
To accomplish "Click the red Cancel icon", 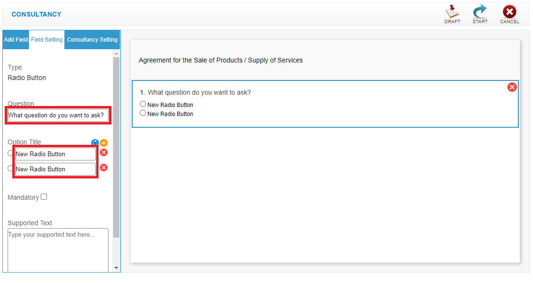I will 509,11.
